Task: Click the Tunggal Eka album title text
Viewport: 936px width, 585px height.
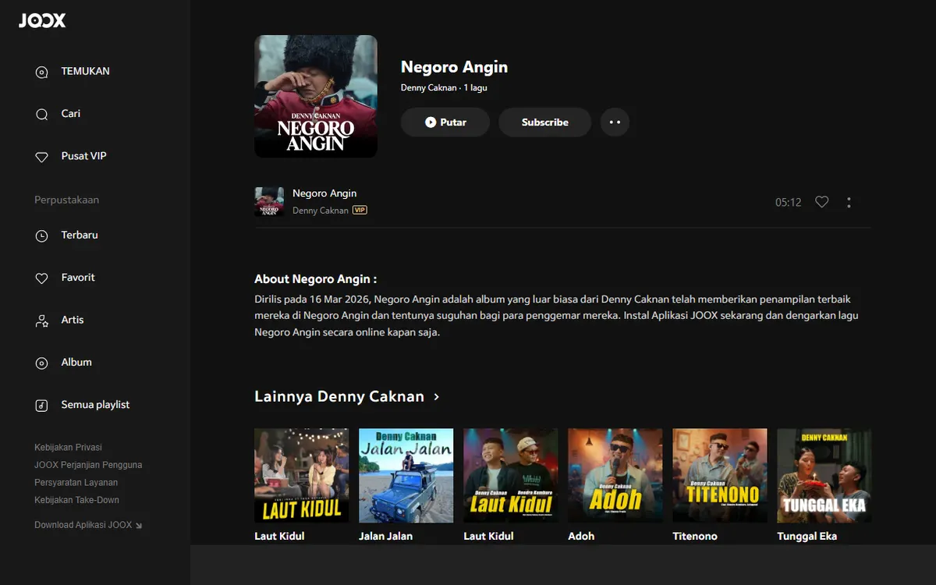Action: pos(807,537)
